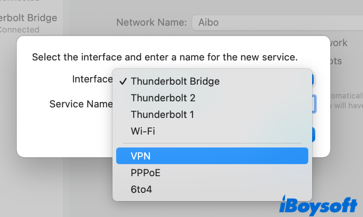Click the dialog instruction text
Viewport: 363px width, 217px height.
pyautogui.click(x=165, y=57)
